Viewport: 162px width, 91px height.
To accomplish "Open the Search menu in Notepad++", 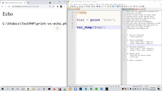I will click(x=76, y=4).
